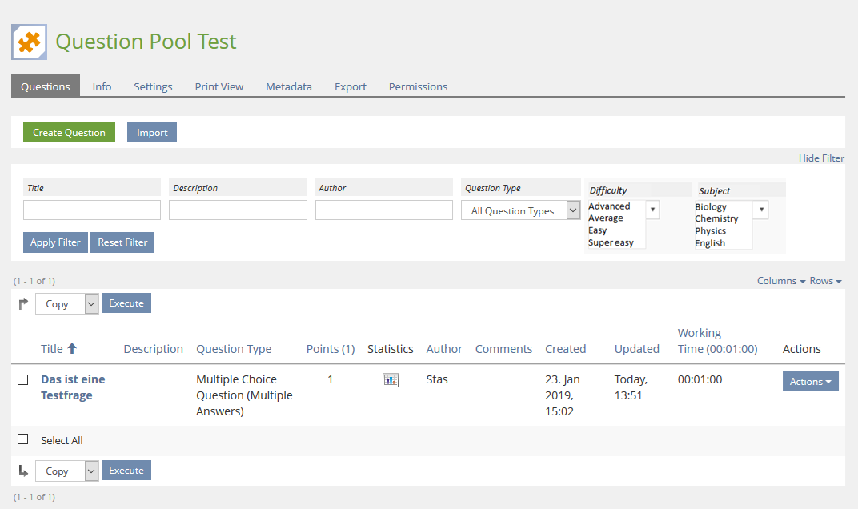Click the Import button

click(x=152, y=133)
